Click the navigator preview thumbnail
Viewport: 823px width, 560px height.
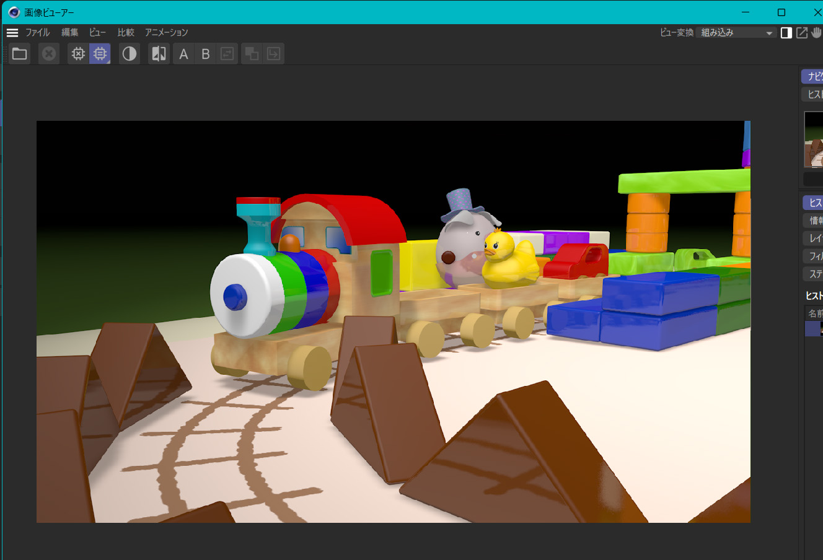point(814,139)
